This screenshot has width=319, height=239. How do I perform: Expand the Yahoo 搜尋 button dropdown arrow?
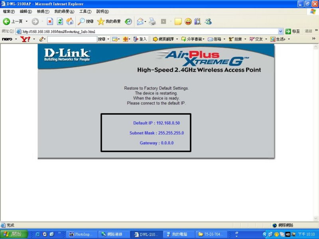(x=108, y=39)
